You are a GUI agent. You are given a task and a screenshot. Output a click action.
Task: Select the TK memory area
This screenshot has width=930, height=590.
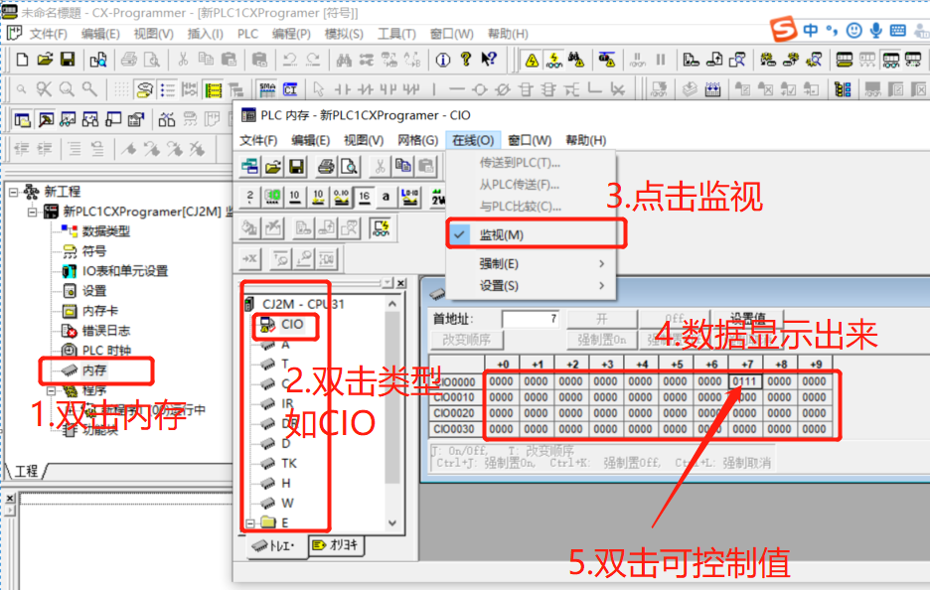pos(289,463)
